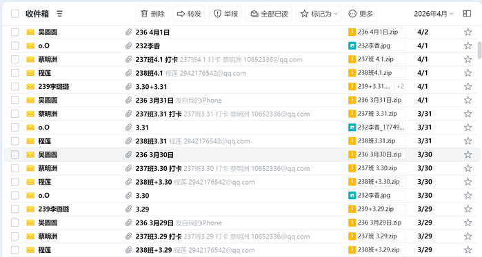Open the 3.30 email from o.O

point(142,196)
